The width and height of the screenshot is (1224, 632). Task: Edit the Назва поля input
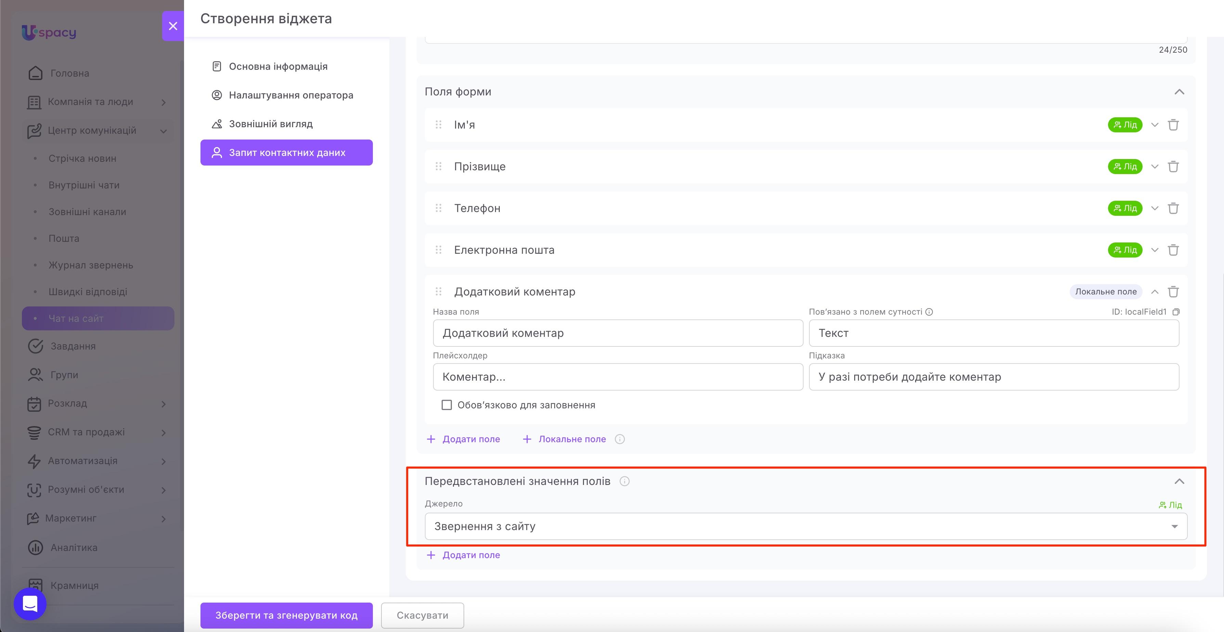tap(618, 333)
